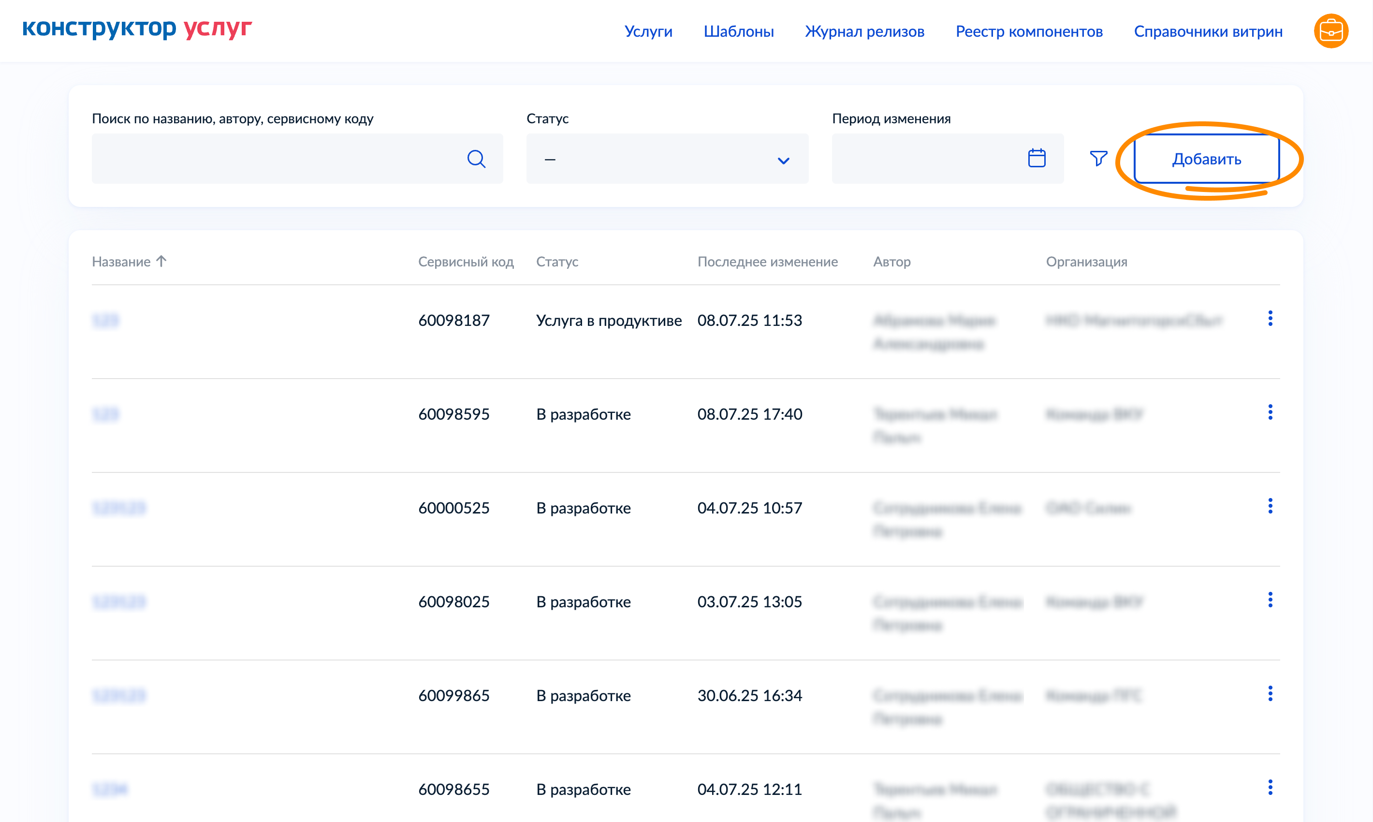Open actions menu for service 60000525

tap(1270, 506)
